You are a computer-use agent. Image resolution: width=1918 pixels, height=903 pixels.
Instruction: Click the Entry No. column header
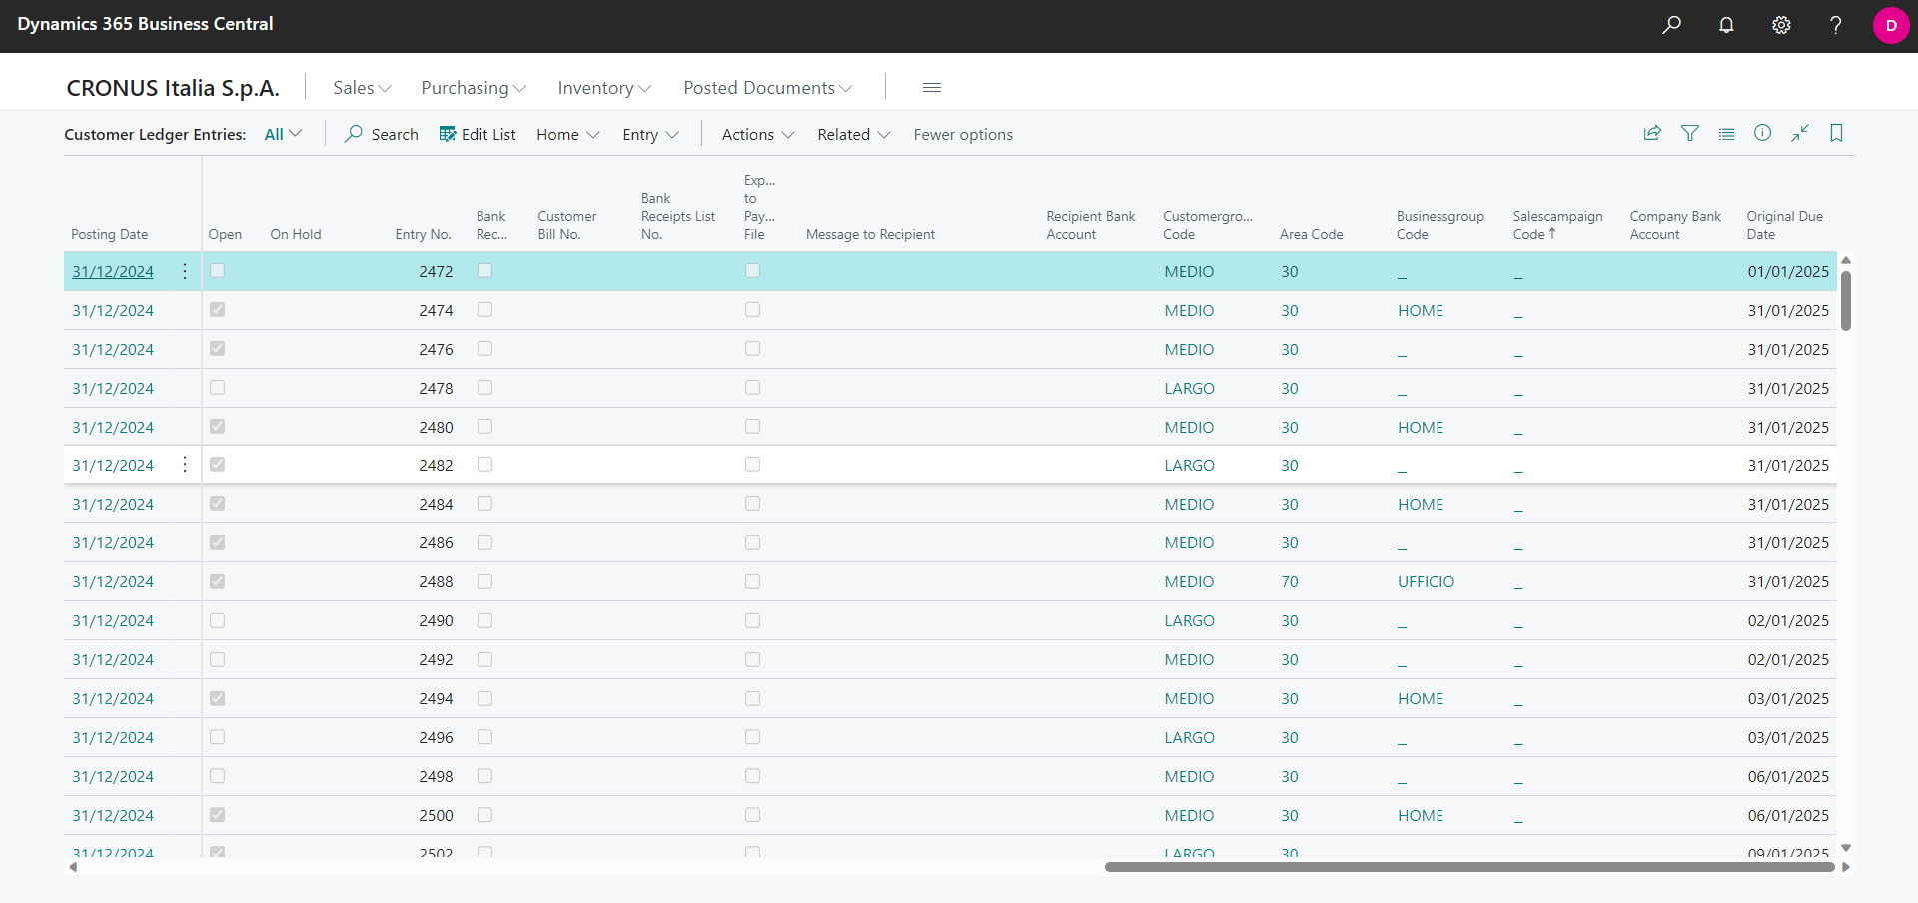(423, 234)
